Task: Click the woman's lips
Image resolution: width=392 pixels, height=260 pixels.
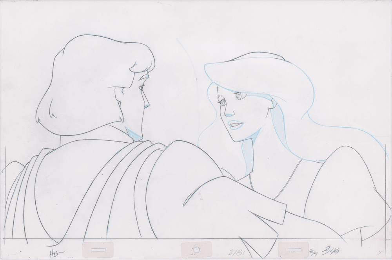Action: pyautogui.click(x=236, y=126)
